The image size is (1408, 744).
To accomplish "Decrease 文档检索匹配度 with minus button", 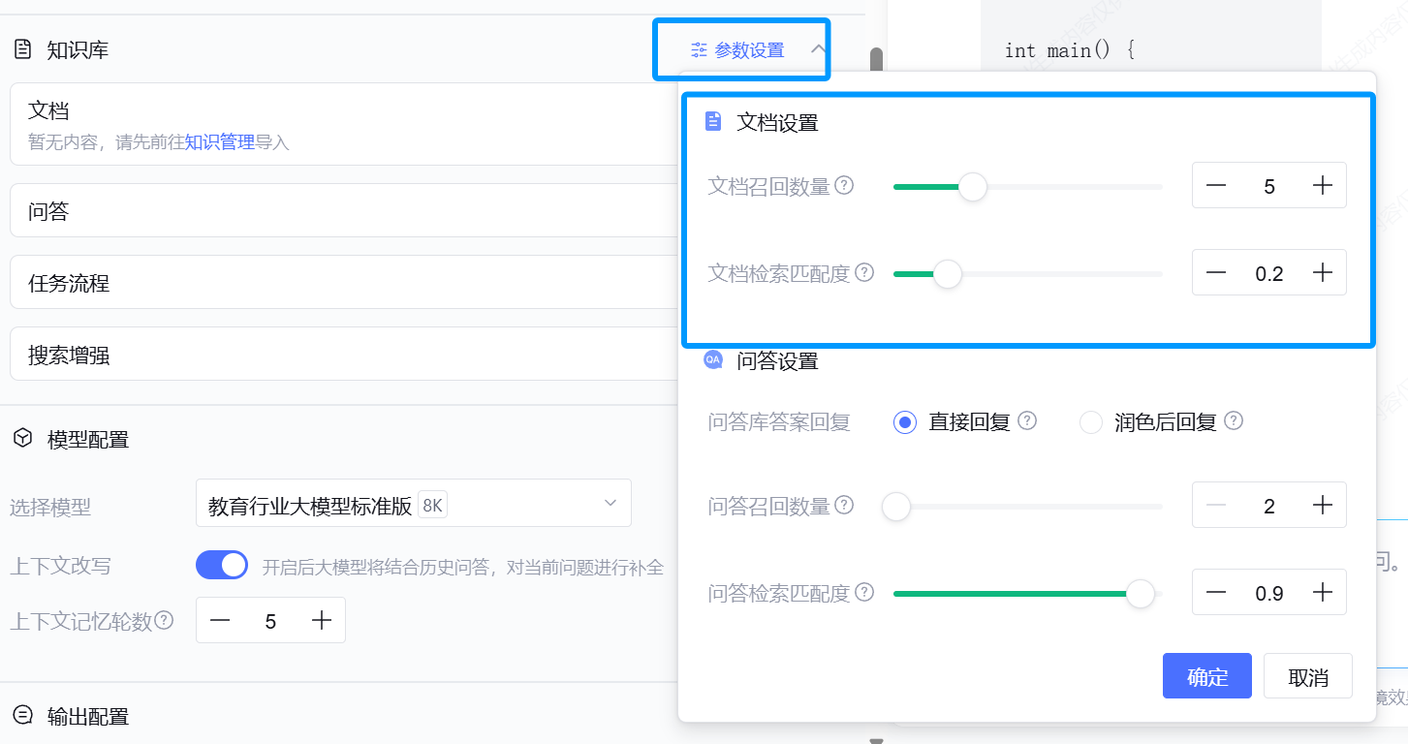I will click(x=1216, y=272).
